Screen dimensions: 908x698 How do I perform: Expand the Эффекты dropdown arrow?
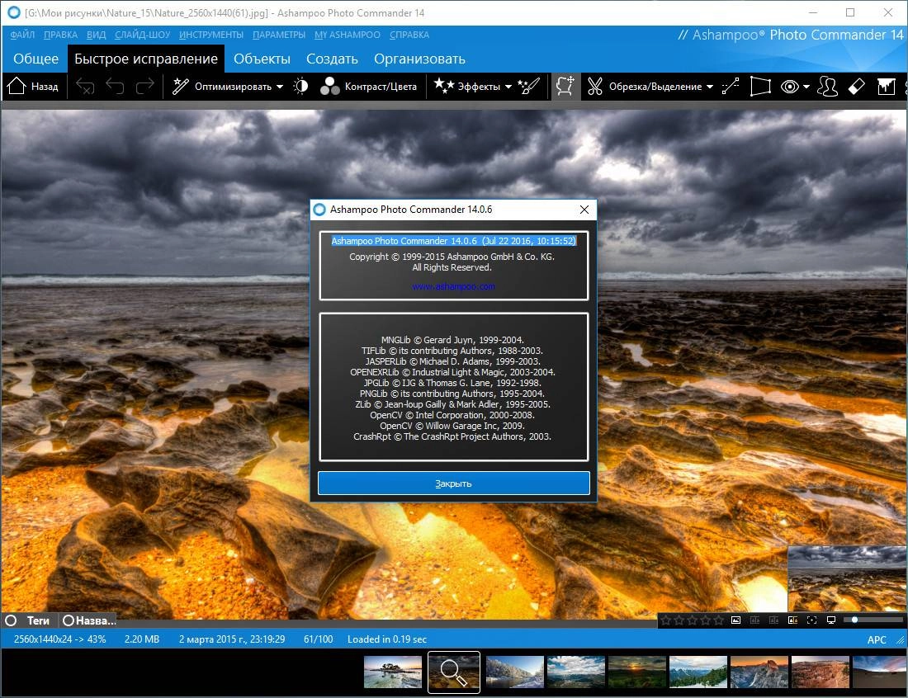click(x=508, y=87)
